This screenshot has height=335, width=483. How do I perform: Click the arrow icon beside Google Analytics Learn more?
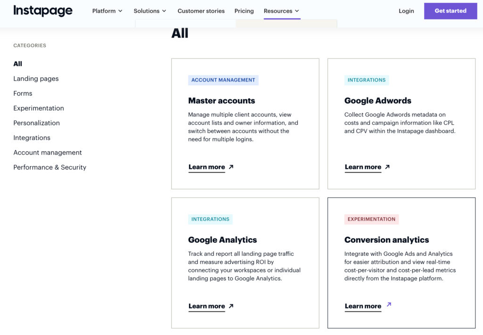click(230, 306)
